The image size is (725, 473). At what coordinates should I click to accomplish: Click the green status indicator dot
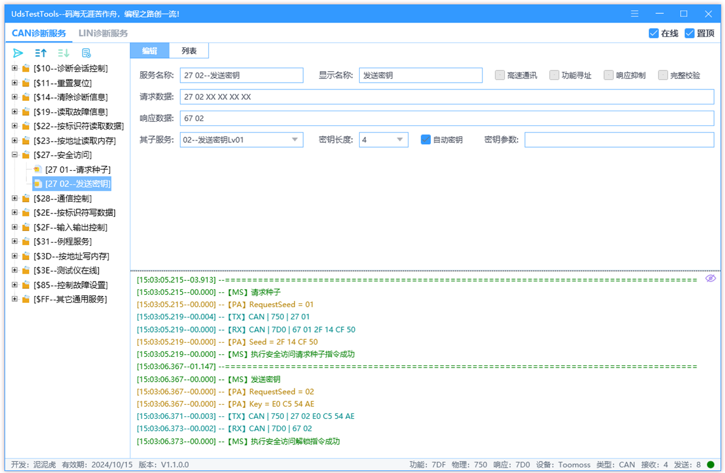710,464
